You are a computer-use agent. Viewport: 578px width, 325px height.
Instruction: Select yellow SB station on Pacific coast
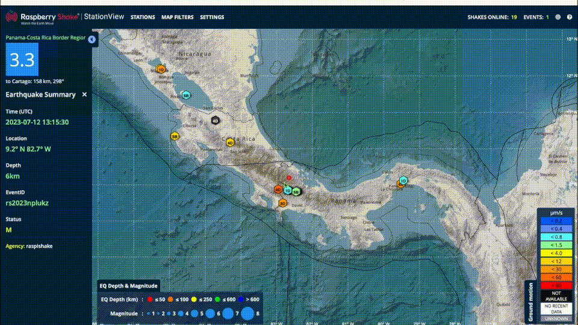click(175, 137)
